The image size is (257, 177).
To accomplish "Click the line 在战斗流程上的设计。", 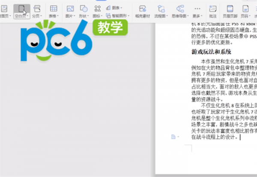I will pos(215,137).
